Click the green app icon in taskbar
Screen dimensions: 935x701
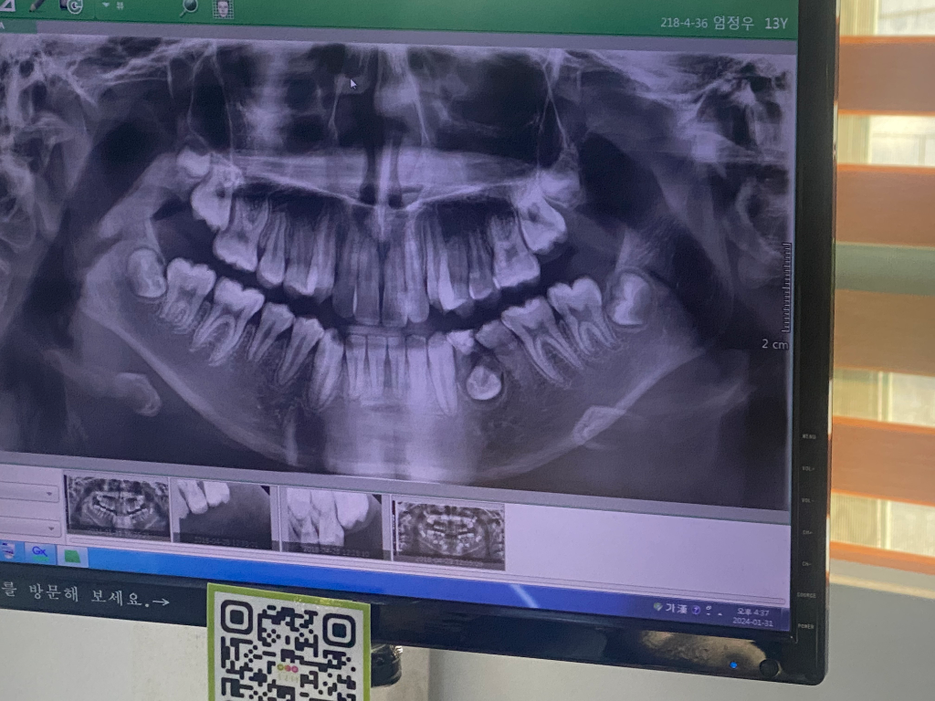(73, 555)
